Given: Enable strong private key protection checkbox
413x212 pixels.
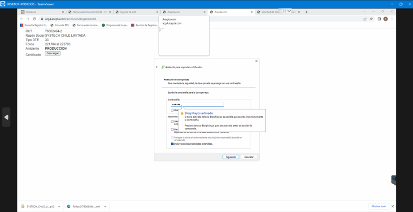Looking at the screenshot, I should click(x=172, y=121).
